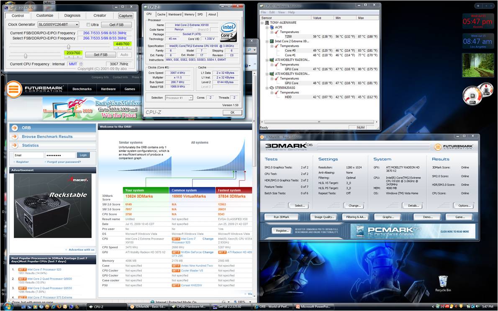Open the Recycle Bin on the desktop
The width and height of the screenshot is (498, 311).
(x=443, y=283)
